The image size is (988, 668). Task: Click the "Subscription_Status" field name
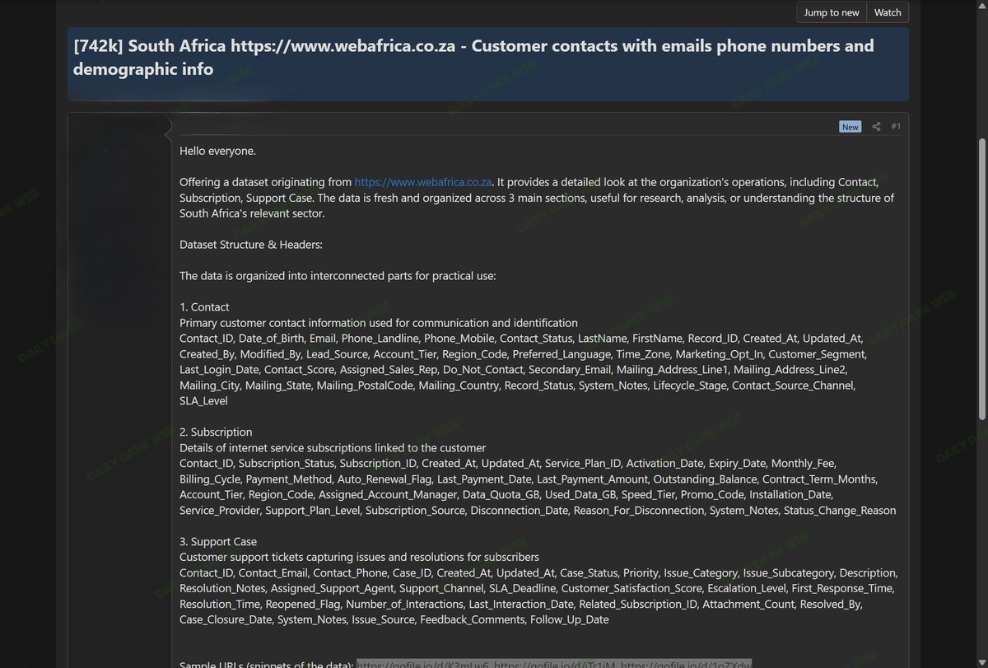point(287,464)
